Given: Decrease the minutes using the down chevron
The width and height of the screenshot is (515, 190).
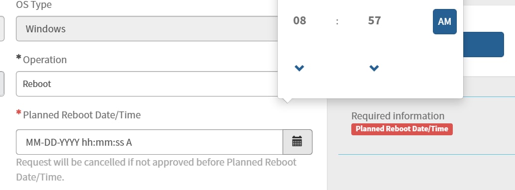Looking at the screenshot, I should (x=374, y=68).
